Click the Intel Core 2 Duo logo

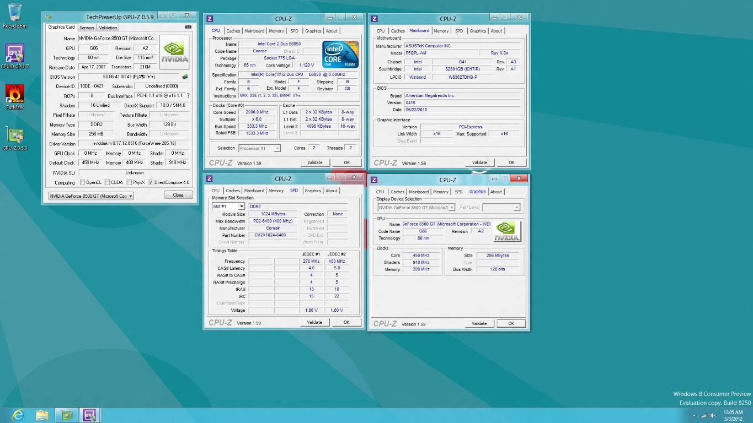(340, 55)
